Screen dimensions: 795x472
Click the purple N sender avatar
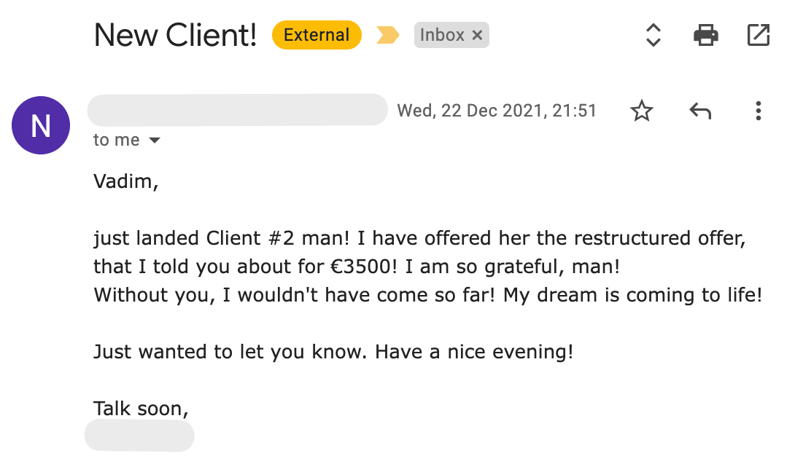[41, 125]
